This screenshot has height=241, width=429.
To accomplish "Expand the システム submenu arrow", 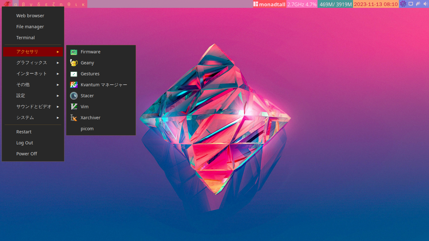I will click(58, 118).
